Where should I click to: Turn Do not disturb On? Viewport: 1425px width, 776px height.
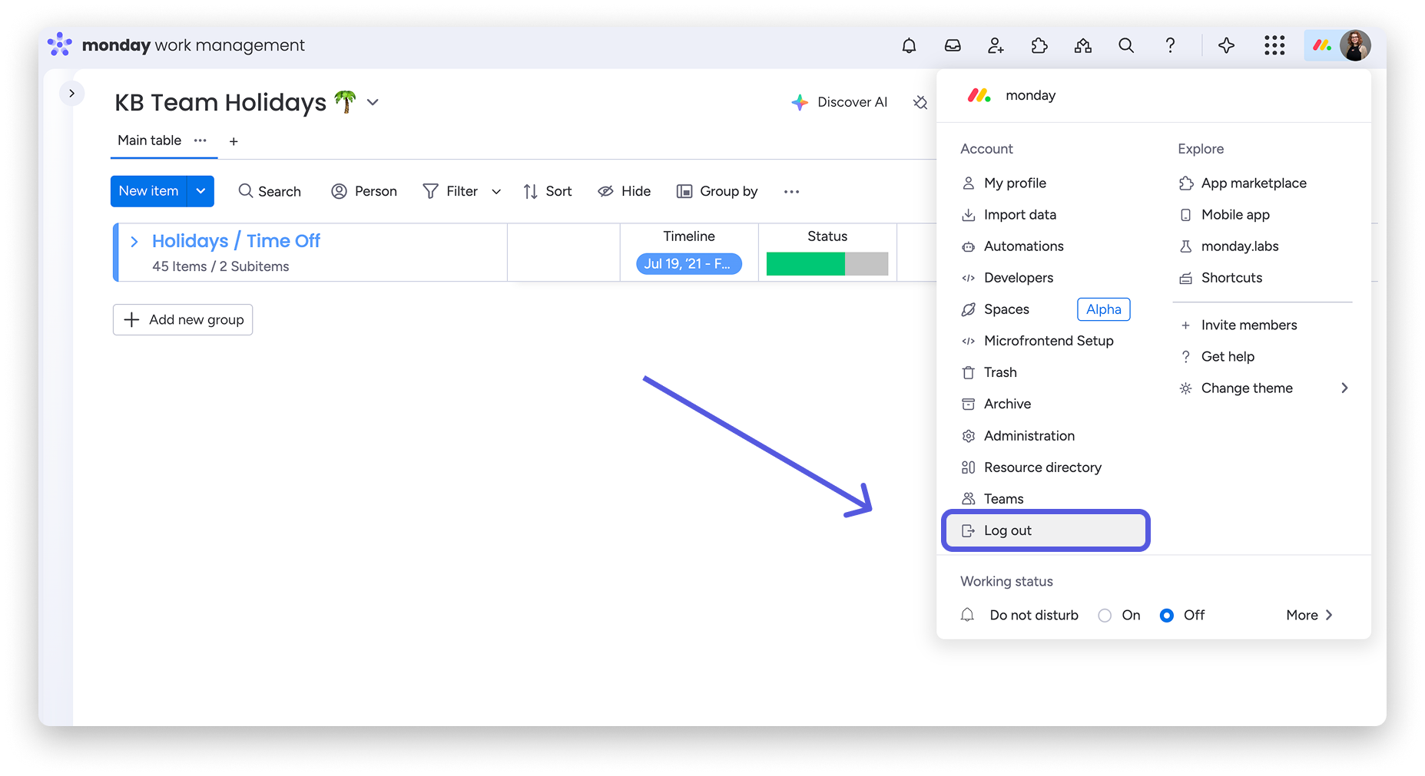pyautogui.click(x=1105, y=616)
